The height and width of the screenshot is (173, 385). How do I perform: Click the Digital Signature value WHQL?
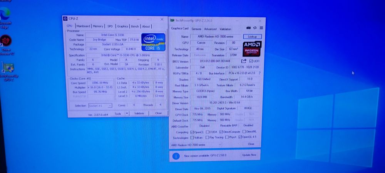click(248, 108)
